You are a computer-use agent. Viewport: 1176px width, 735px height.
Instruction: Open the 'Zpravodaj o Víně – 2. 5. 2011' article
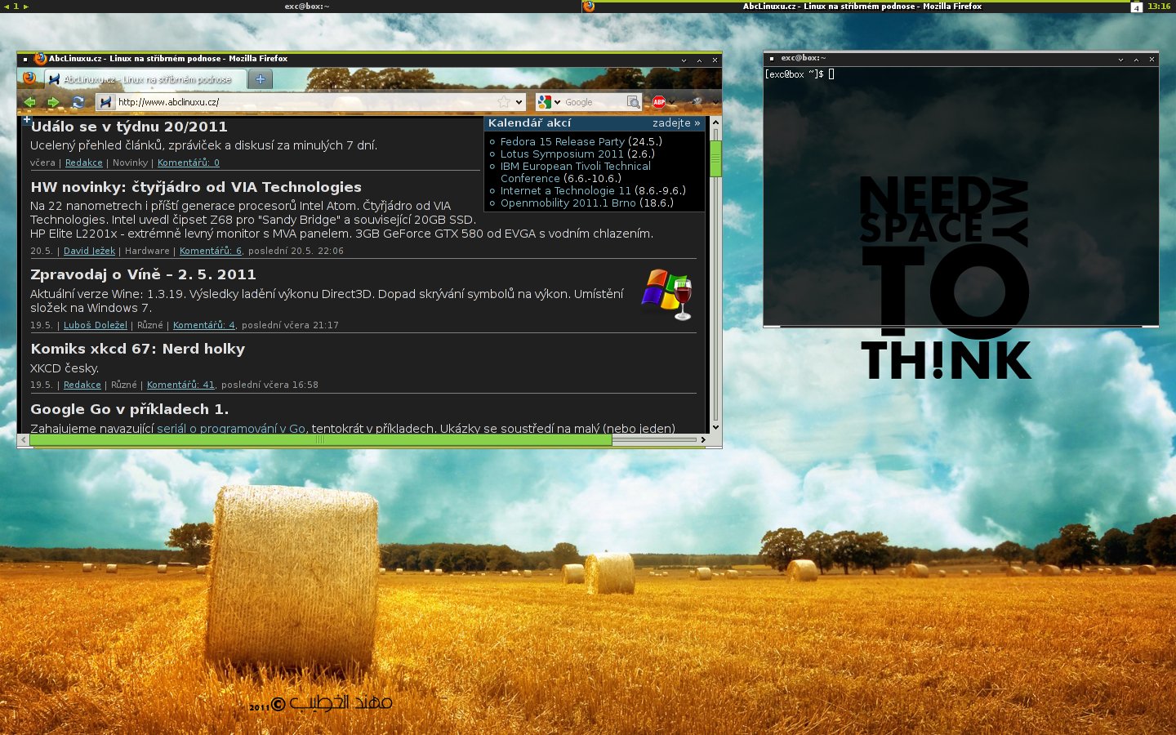(143, 274)
